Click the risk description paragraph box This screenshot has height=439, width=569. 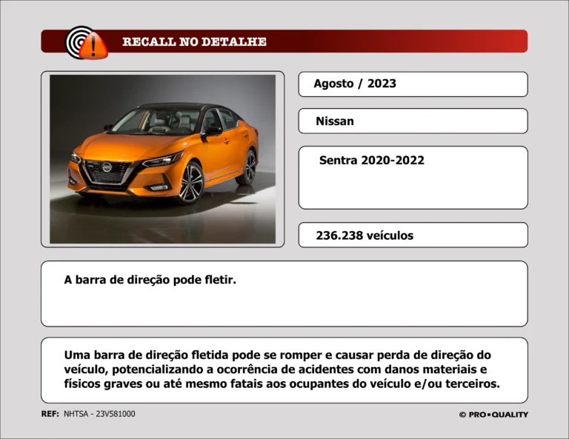click(x=284, y=369)
